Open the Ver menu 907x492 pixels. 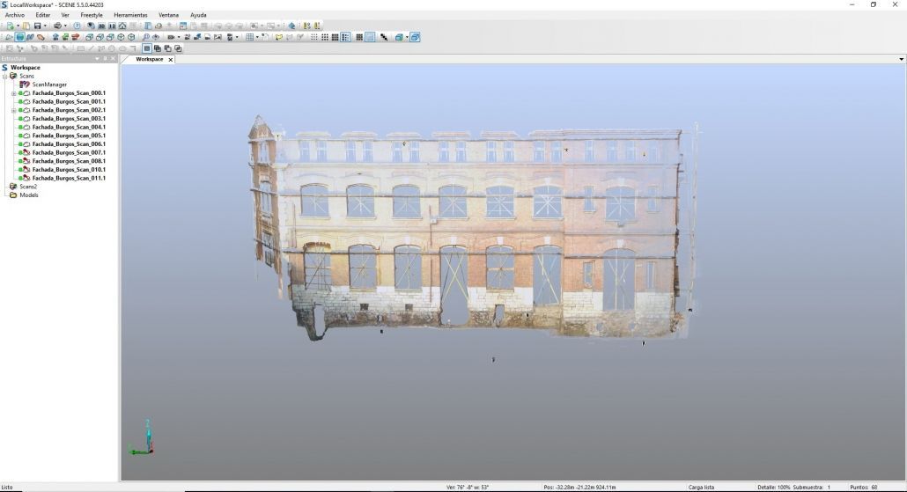[x=65, y=15]
